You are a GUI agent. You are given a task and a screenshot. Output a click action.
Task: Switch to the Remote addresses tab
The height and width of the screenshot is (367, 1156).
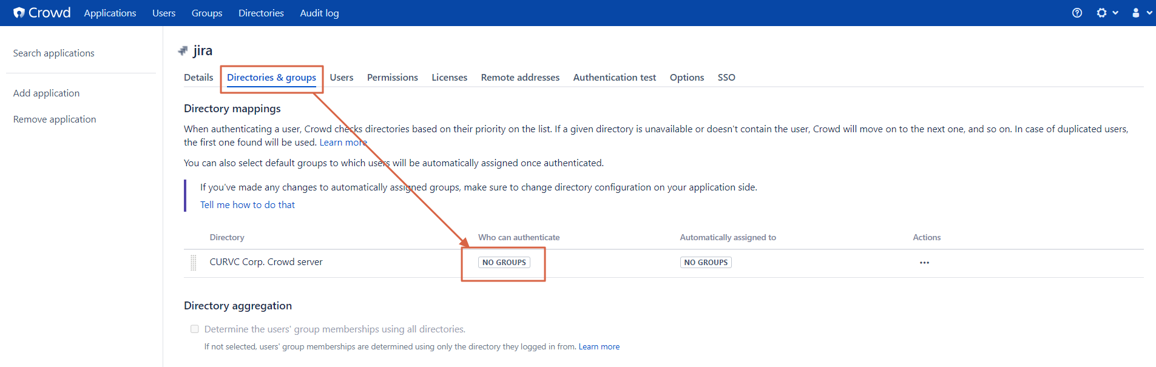[520, 77]
